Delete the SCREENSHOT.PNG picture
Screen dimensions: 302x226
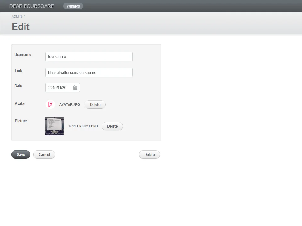click(x=112, y=126)
